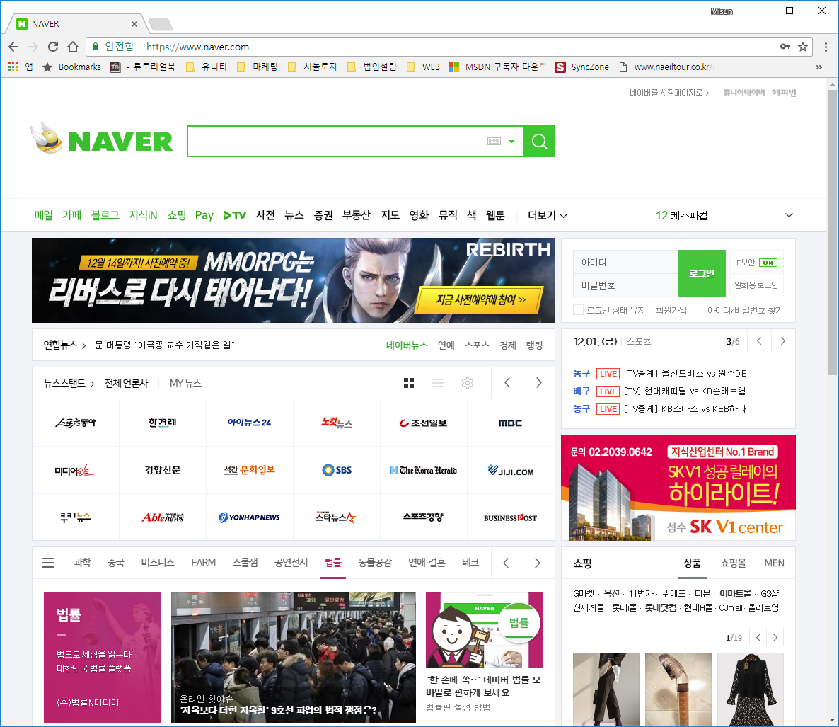Select the FARM topic tab
Screen dimensions: 839x727
203,563
